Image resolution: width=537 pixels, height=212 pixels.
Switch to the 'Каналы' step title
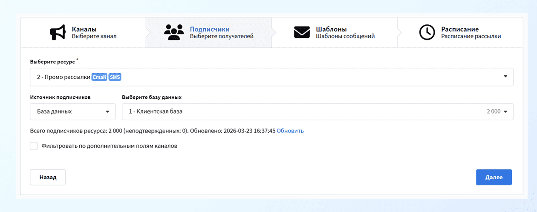[x=84, y=29]
